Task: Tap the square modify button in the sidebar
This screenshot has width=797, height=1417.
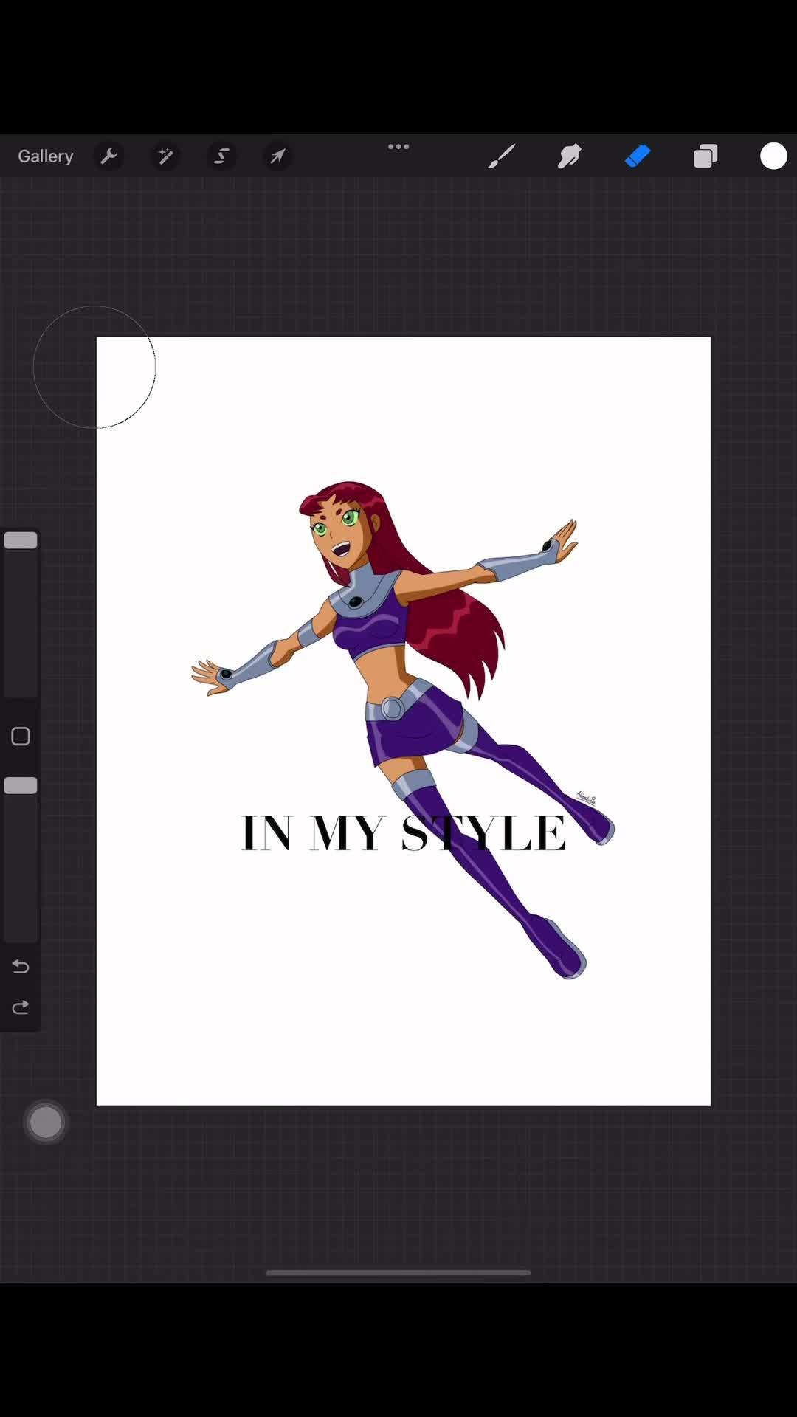Action: 21,737
